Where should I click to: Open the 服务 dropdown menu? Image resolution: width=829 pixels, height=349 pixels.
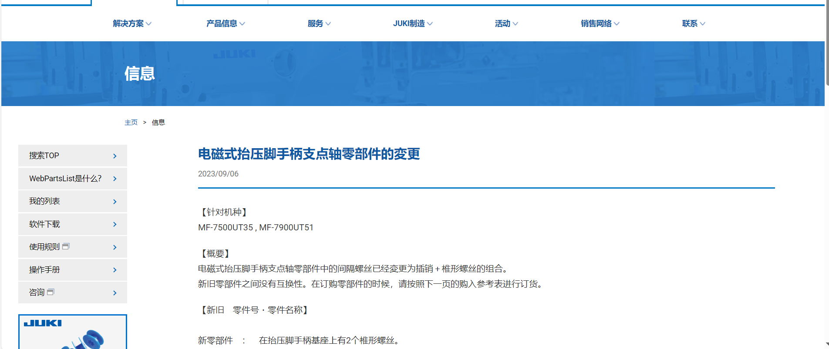coord(319,23)
